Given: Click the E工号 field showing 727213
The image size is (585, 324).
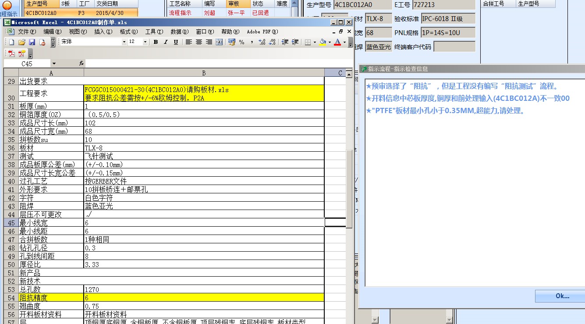Looking at the screenshot, I should tap(444, 5).
